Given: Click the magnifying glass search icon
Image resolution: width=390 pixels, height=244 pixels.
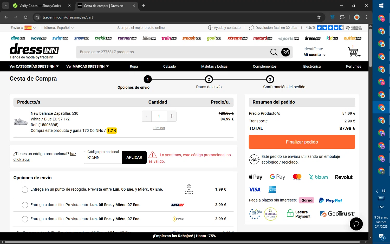Looking at the screenshot, I should tap(274, 52).
